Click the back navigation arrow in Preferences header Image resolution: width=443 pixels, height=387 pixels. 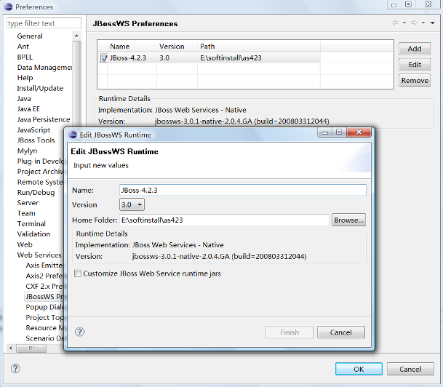tap(395, 23)
